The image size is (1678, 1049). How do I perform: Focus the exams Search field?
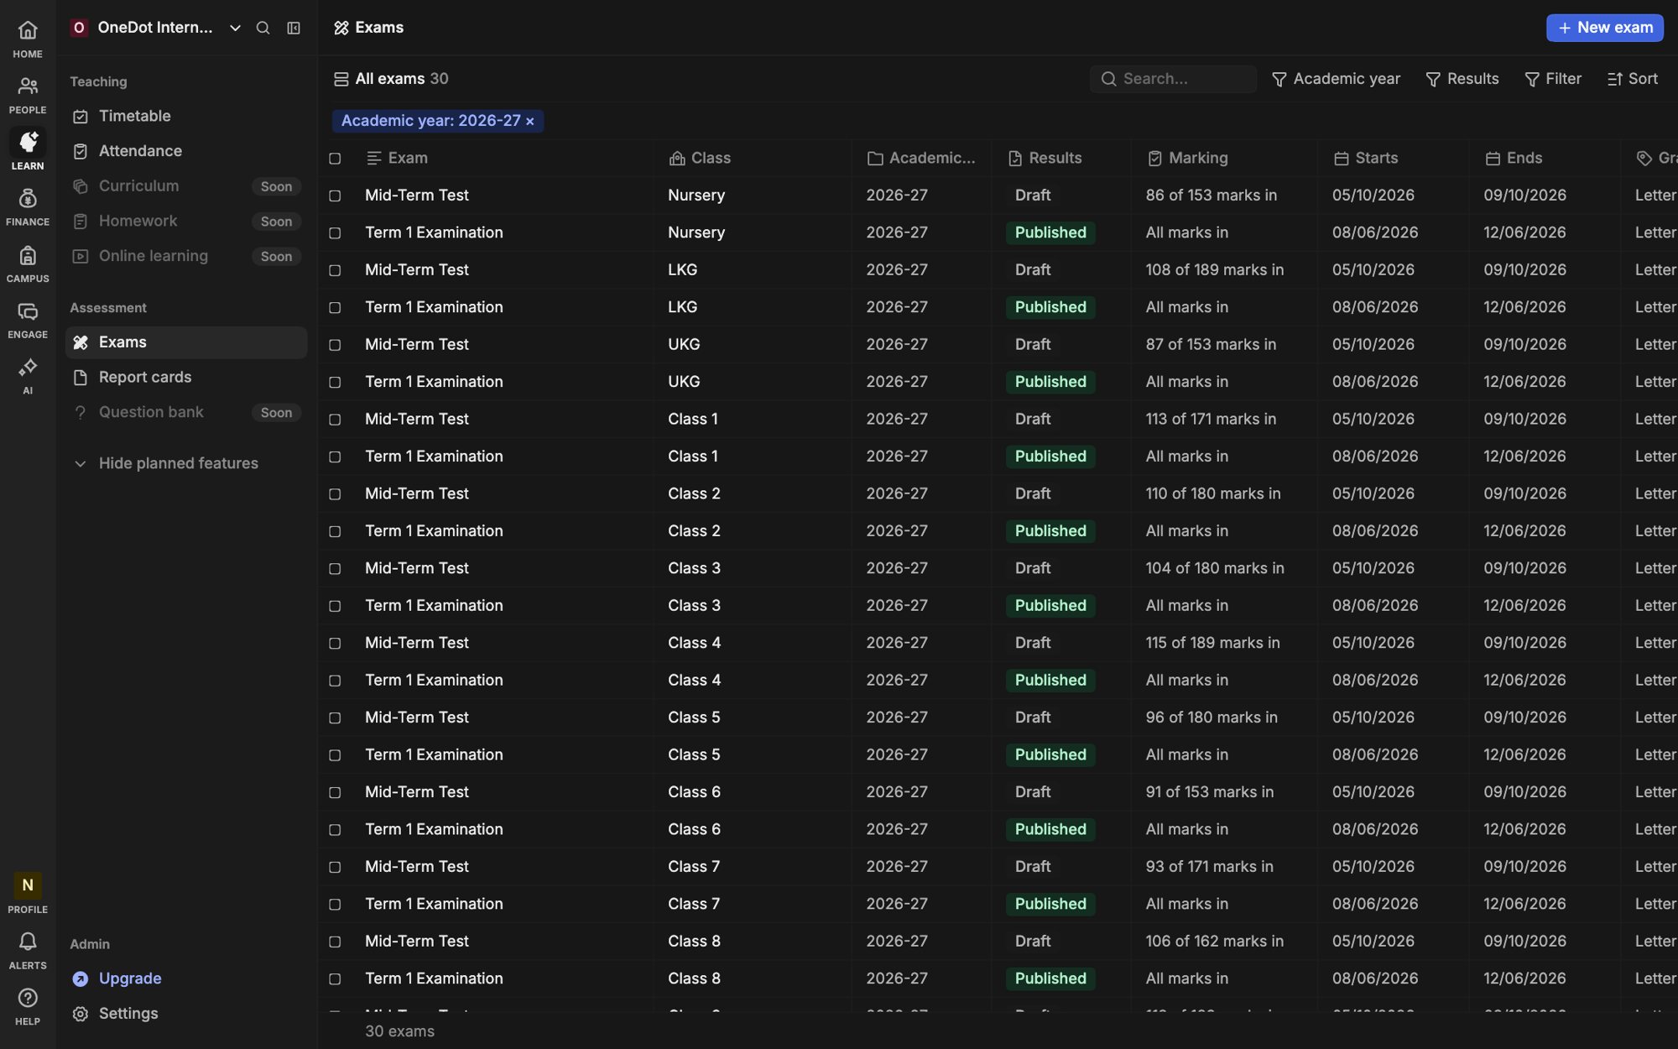pos(1173,79)
